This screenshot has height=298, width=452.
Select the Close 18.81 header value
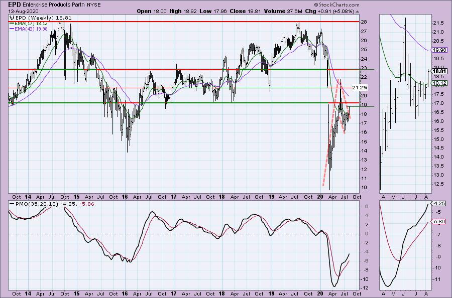(245, 11)
